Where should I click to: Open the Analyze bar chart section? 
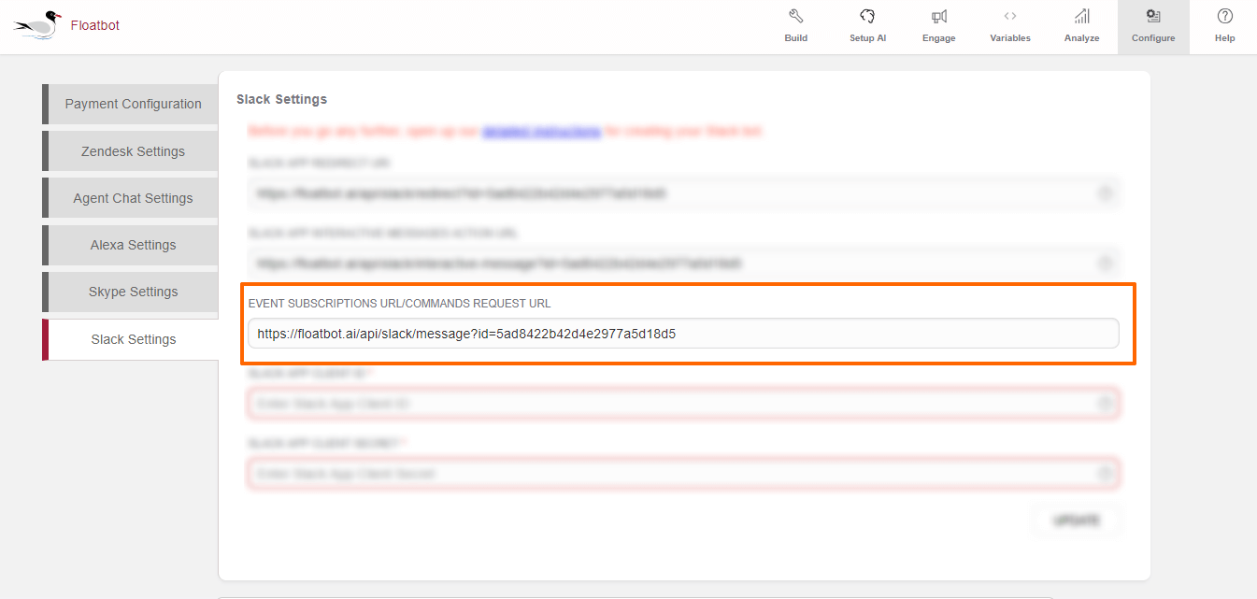tap(1081, 17)
